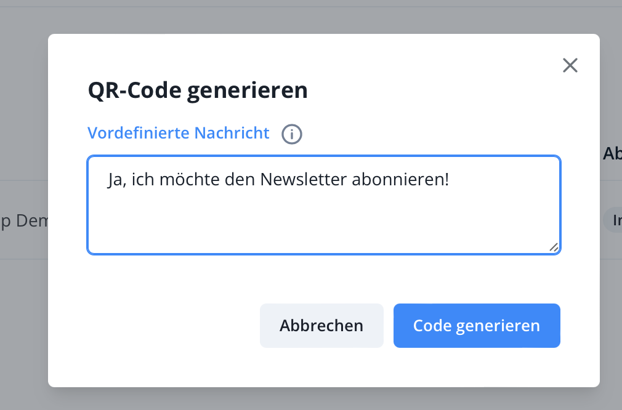Close the QR-Code generieren dialog

click(x=570, y=65)
